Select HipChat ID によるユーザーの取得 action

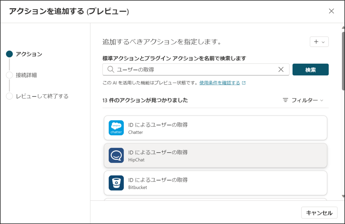[215, 155]
